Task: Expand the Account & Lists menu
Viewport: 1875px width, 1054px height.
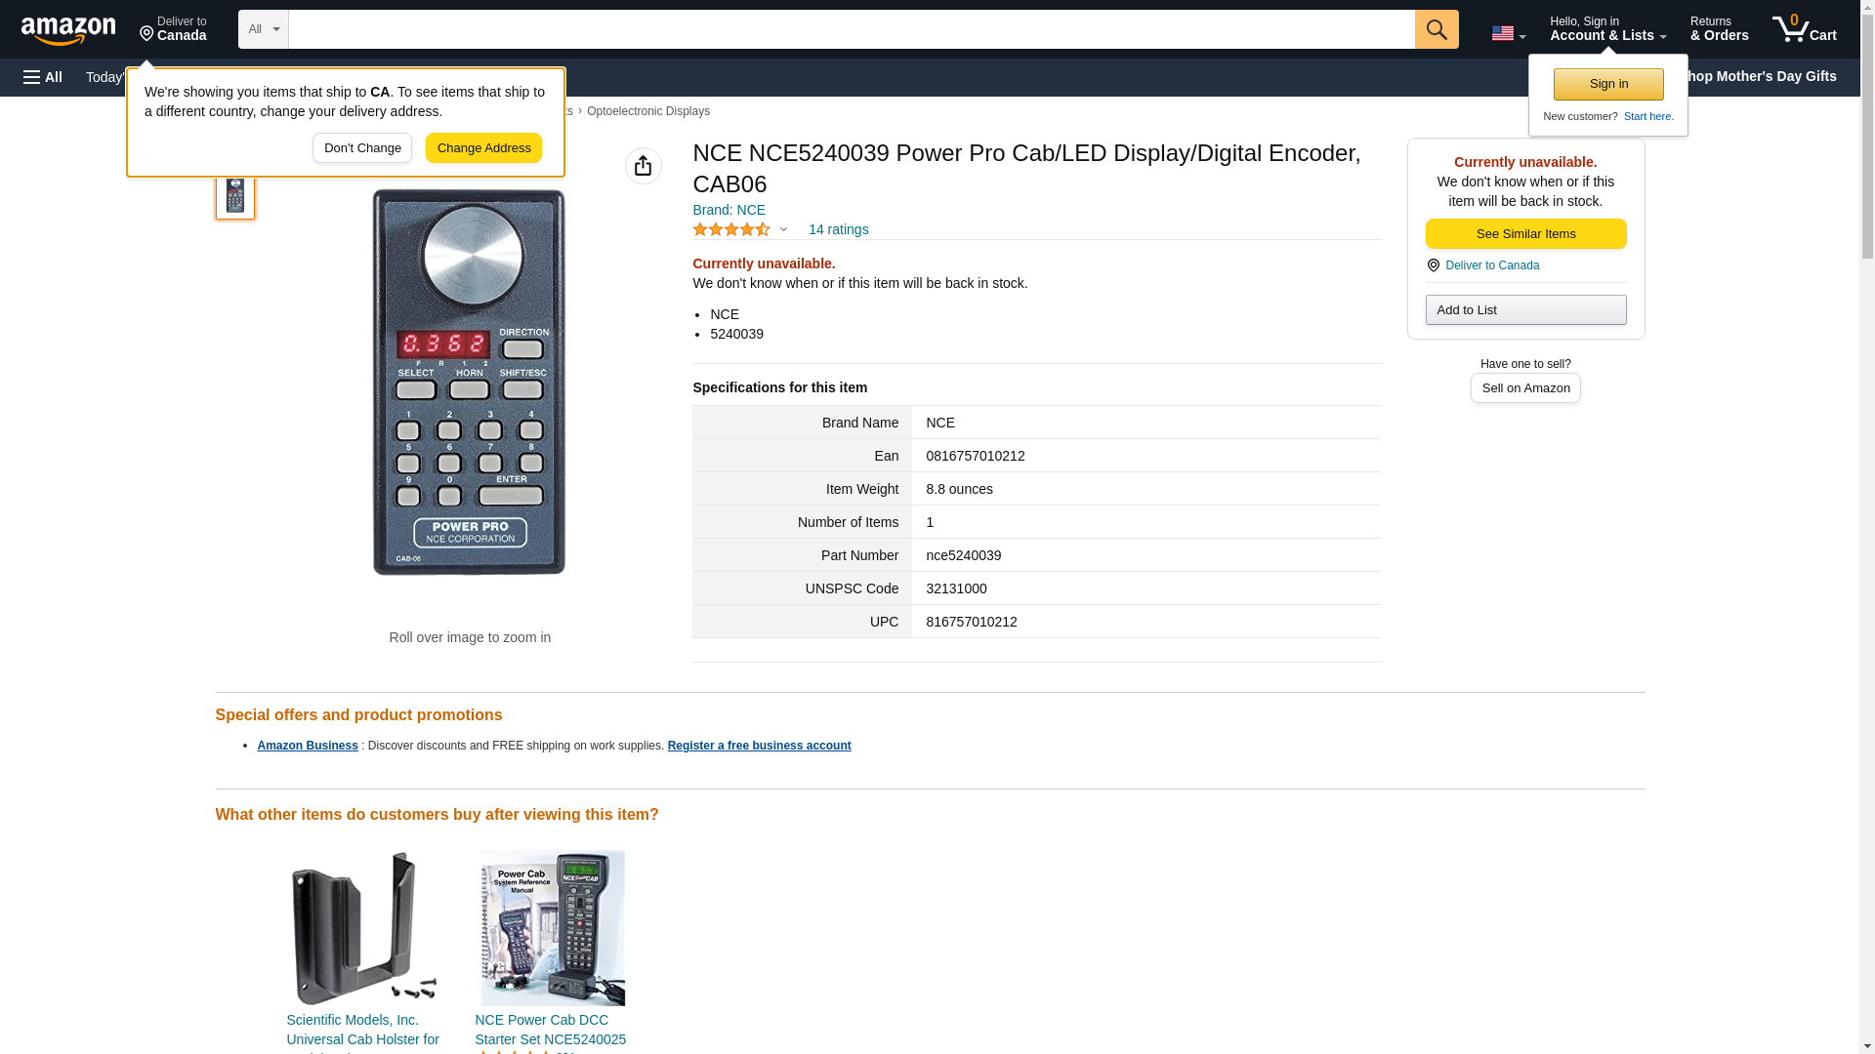Action: coord(1607,29)
